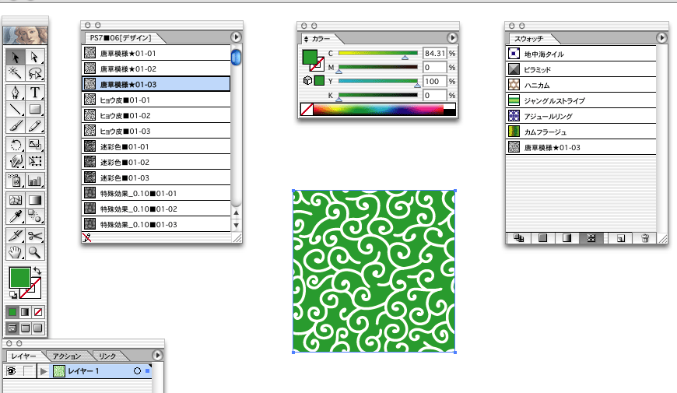
Task: Click the new swatch icon in Swatches panel
Action: pyautogui.click(x=620, y=238)
